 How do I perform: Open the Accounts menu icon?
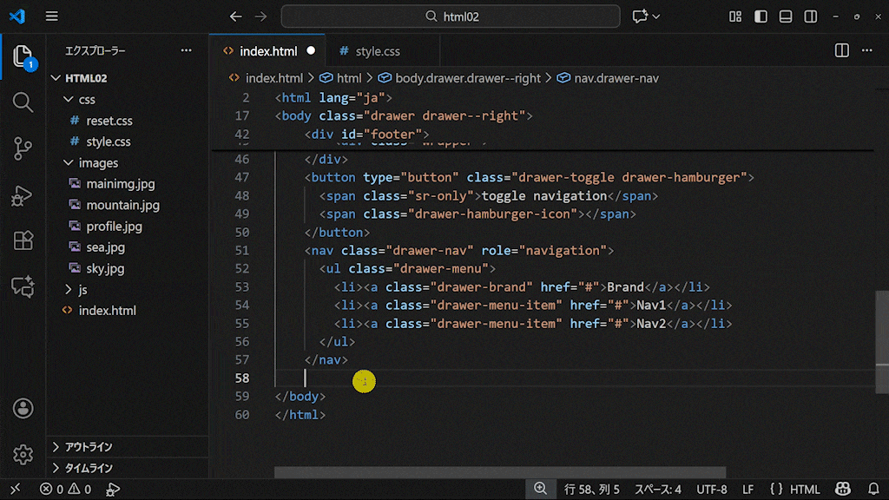pos(23,408)
